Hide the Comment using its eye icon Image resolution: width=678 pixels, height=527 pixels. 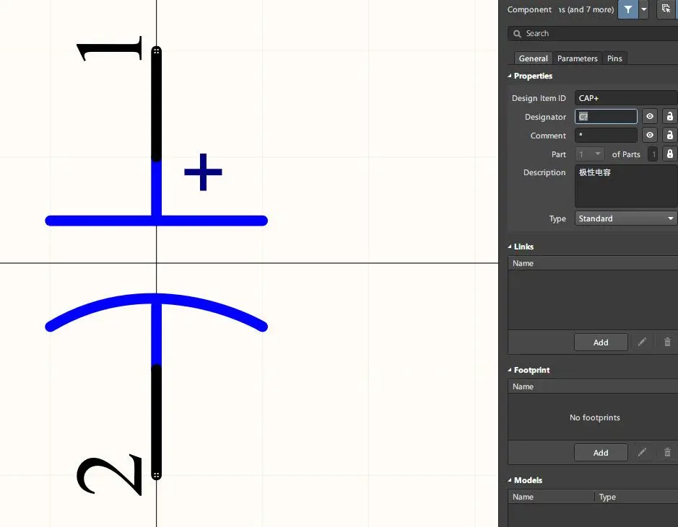click(x=650, y=136)
